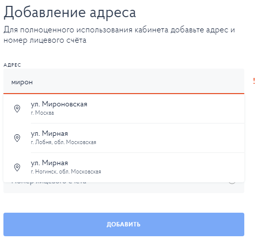Choose ул. Мирная in г. Лобня
This screenshot has width=258, height=247.
124,138
